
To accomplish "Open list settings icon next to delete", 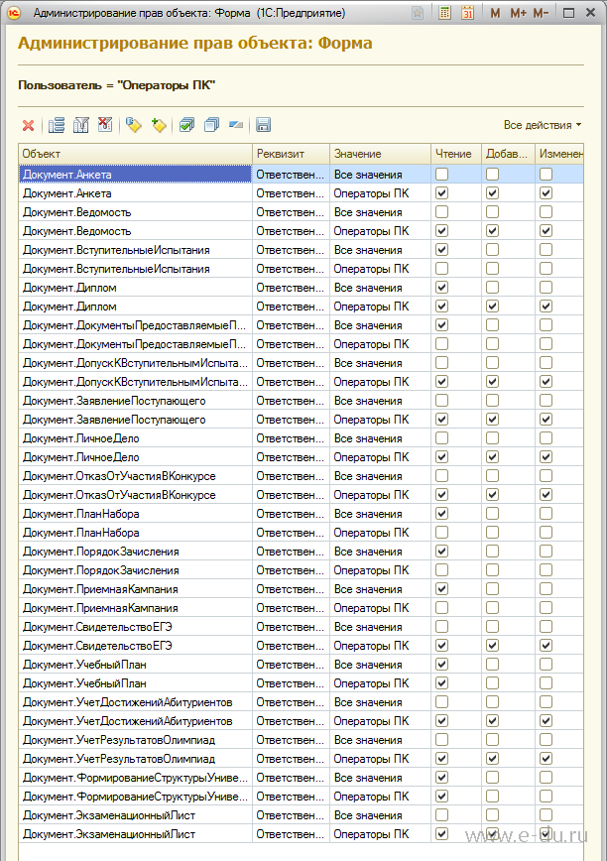I will [56, 126].
